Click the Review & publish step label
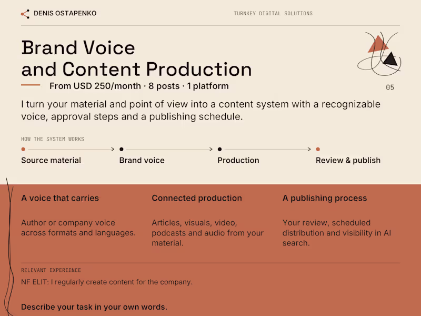This screenshot has height=316, width=421. coord(348,160)
